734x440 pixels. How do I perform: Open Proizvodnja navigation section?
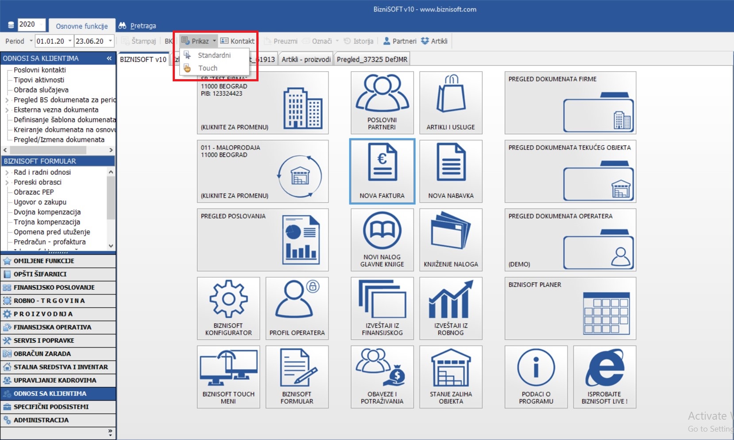58,314
